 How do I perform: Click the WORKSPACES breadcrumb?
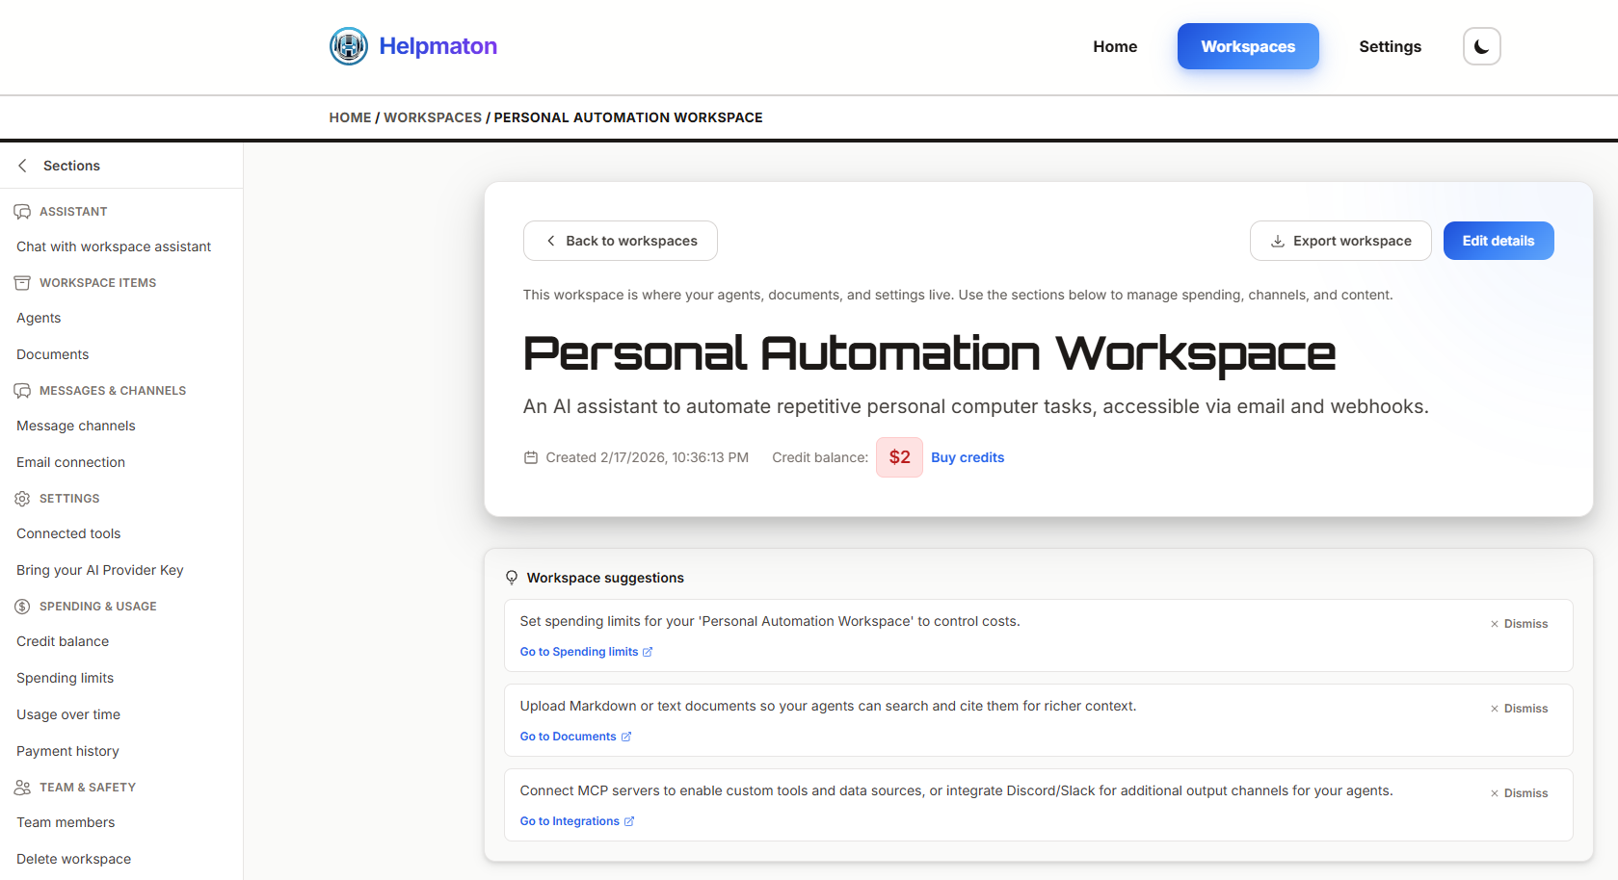click(x=433, y=116)
